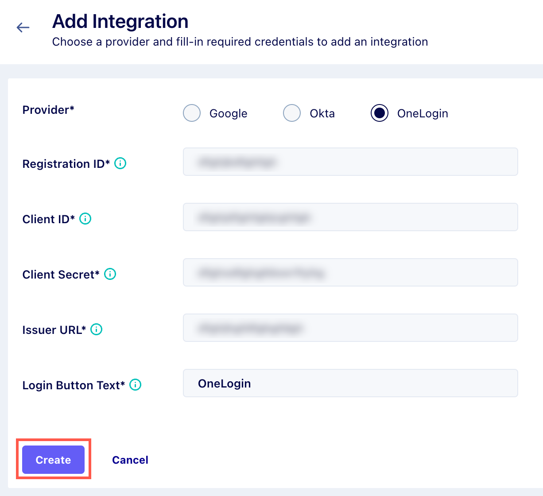The height and width of the screenshot is (496, 543).
Task: Click the 'Provider*' label
Action: pos(48,110)
